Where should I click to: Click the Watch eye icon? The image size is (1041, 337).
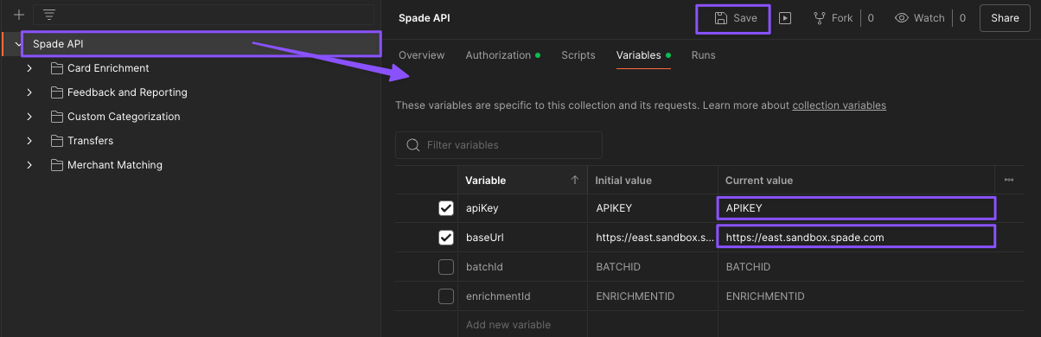tap(902, 17)
